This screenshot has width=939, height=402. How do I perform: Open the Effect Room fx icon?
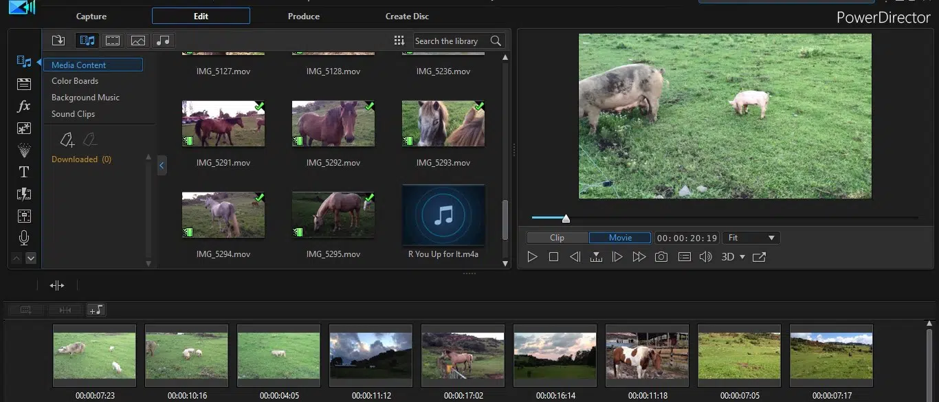click(24, 107)
